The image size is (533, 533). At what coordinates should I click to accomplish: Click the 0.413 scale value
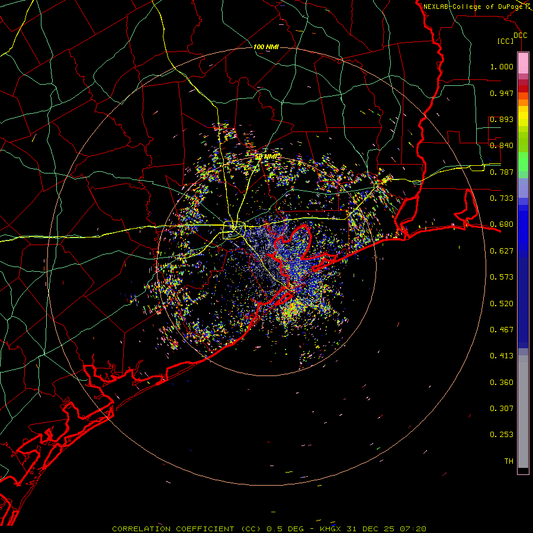click(502, 356)
